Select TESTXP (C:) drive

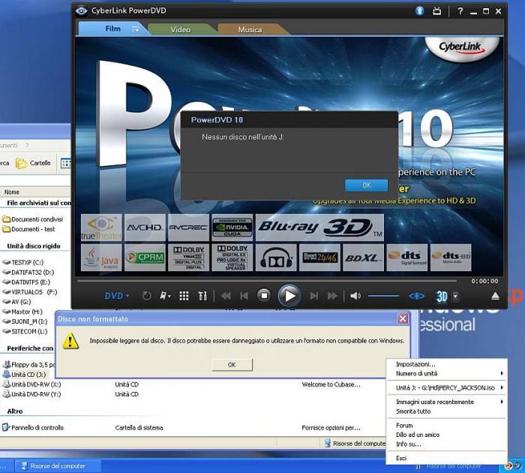click(x=23, y=263)
